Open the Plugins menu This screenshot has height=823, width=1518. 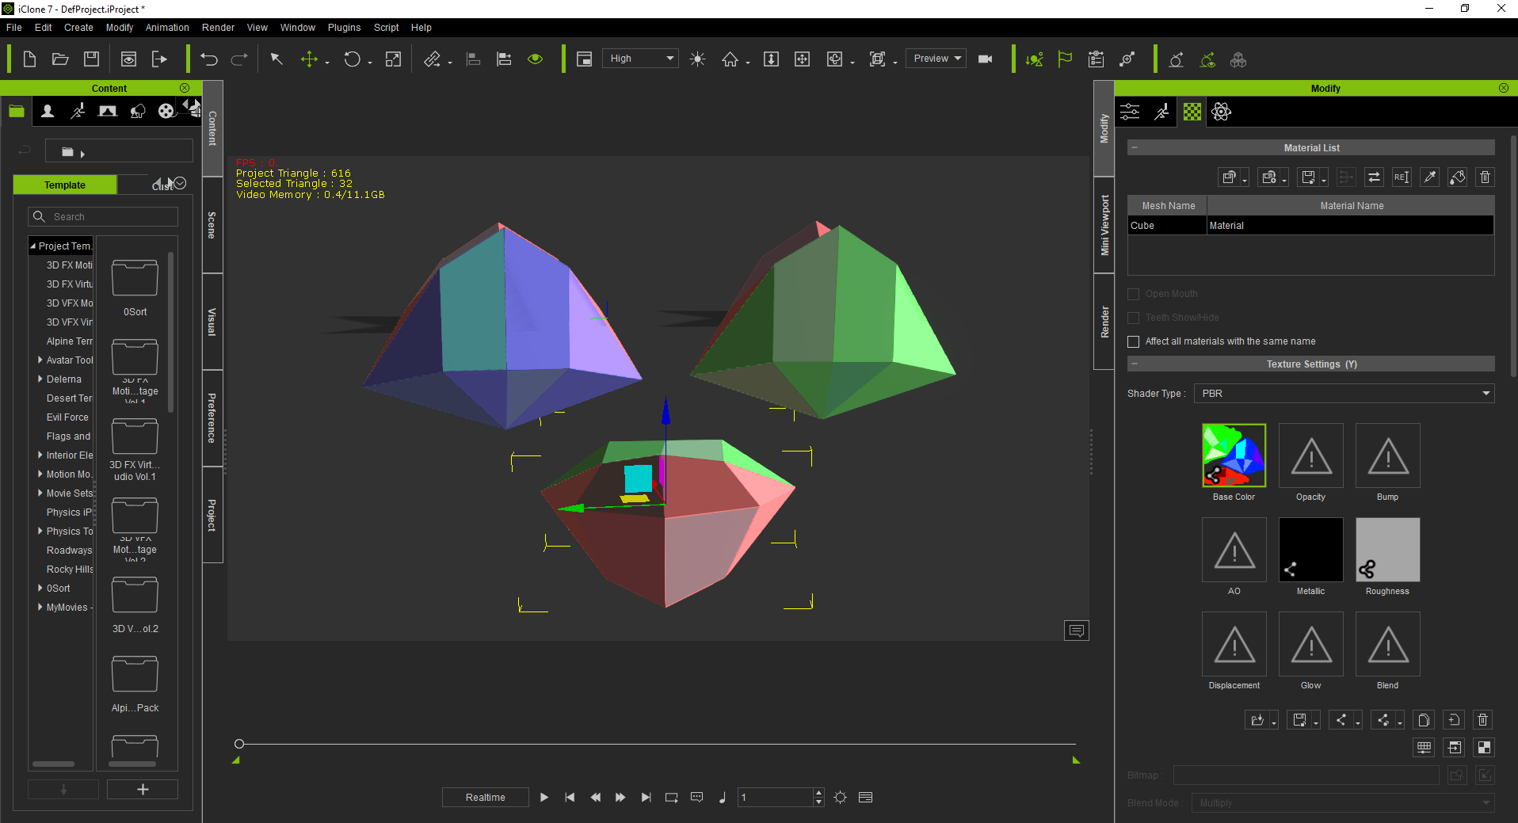344,28
